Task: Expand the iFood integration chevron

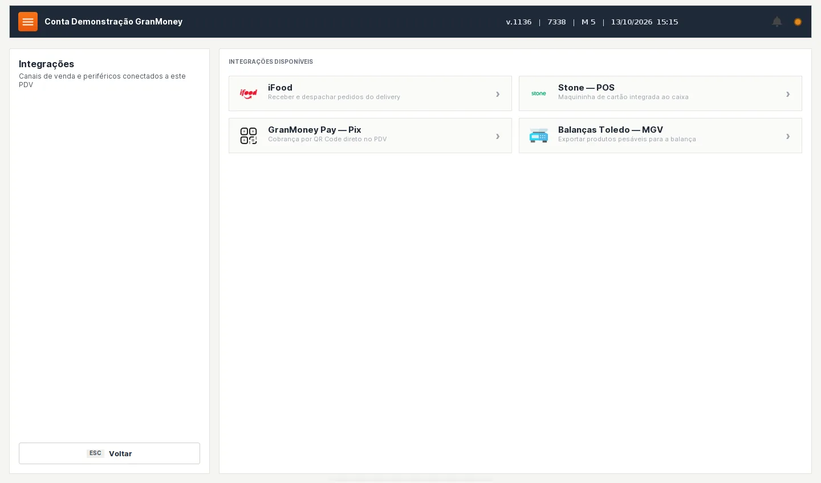Action: click(498, 94)
